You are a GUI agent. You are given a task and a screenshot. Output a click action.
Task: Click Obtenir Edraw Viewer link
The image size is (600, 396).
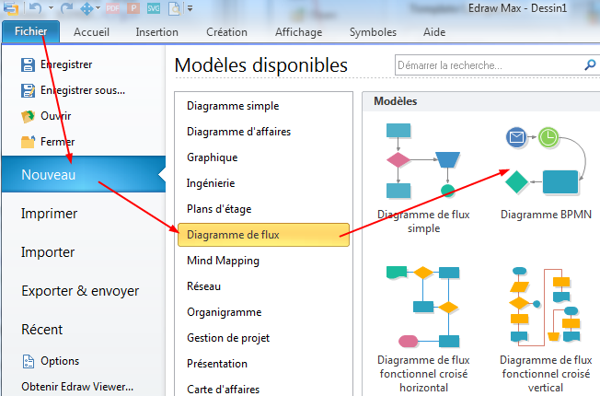pos(77,387)
